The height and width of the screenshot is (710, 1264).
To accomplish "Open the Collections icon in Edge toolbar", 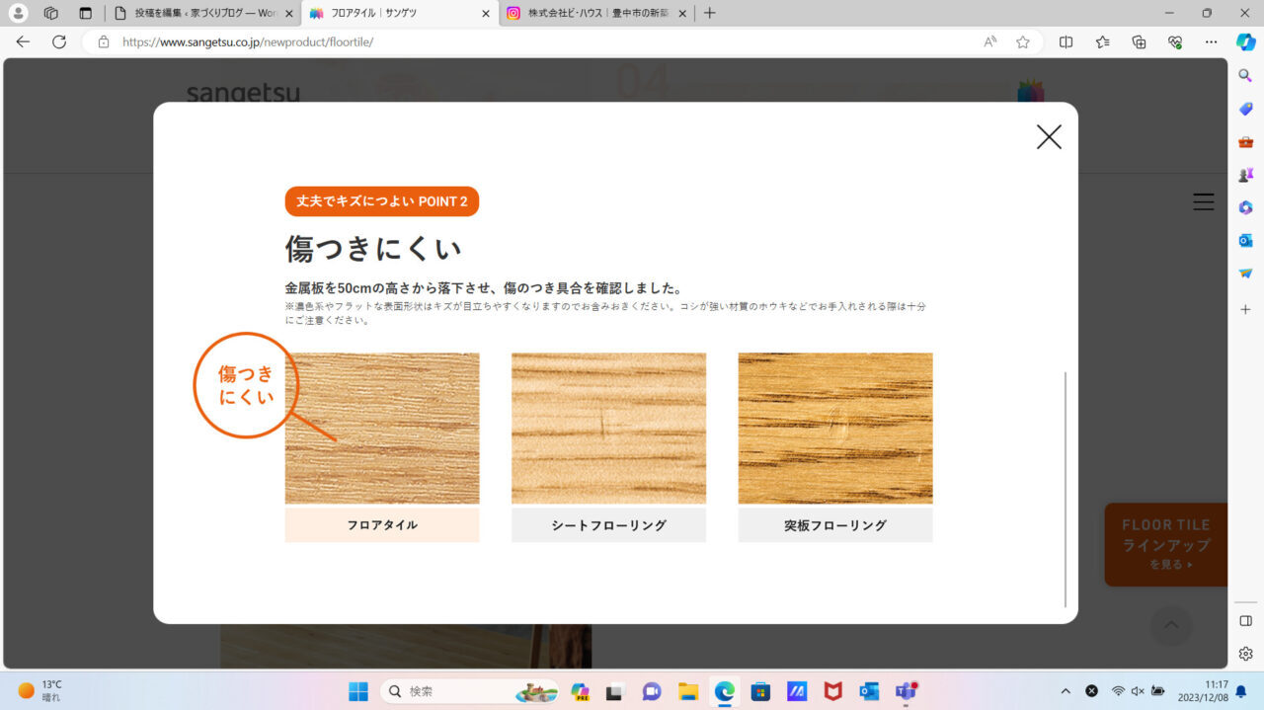I will click(1139, 41).
